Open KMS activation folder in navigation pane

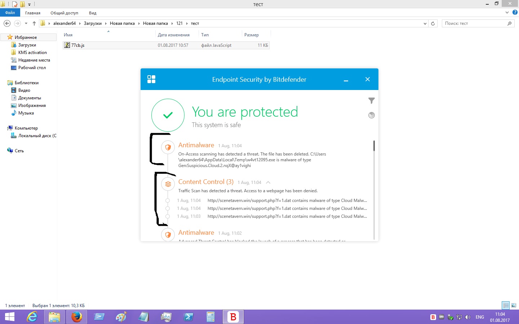coord(32,53)
